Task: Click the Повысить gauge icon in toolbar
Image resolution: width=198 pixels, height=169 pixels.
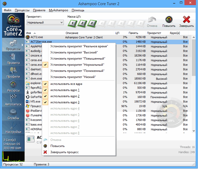Action: coord(169,19)
